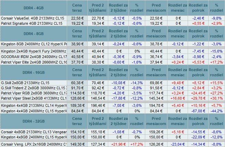The image size is (225, 147).
Task: Click the -67,08 € half-year difference
Action: tap(198, 111)
